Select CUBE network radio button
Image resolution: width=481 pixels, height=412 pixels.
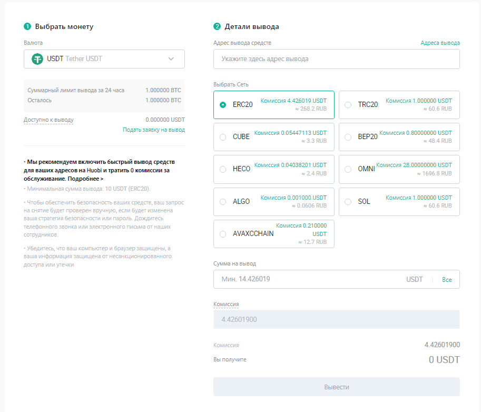(x=223, y=137)
